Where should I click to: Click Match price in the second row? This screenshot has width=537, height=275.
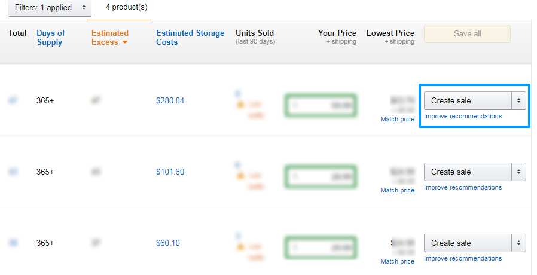click(x=397, y=190)
